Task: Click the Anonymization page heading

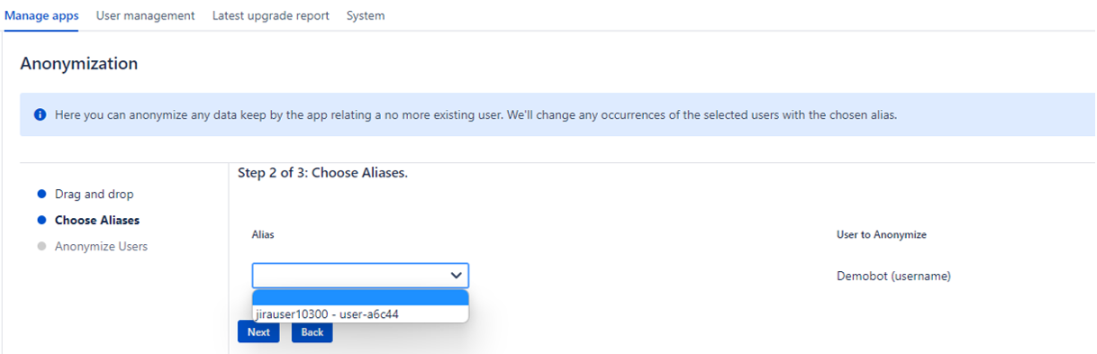Action: (x=79, y=64)
